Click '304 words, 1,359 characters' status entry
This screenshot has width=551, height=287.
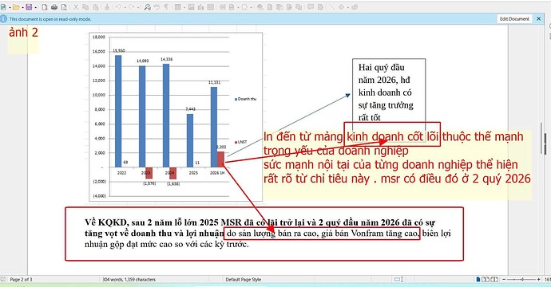129,280
